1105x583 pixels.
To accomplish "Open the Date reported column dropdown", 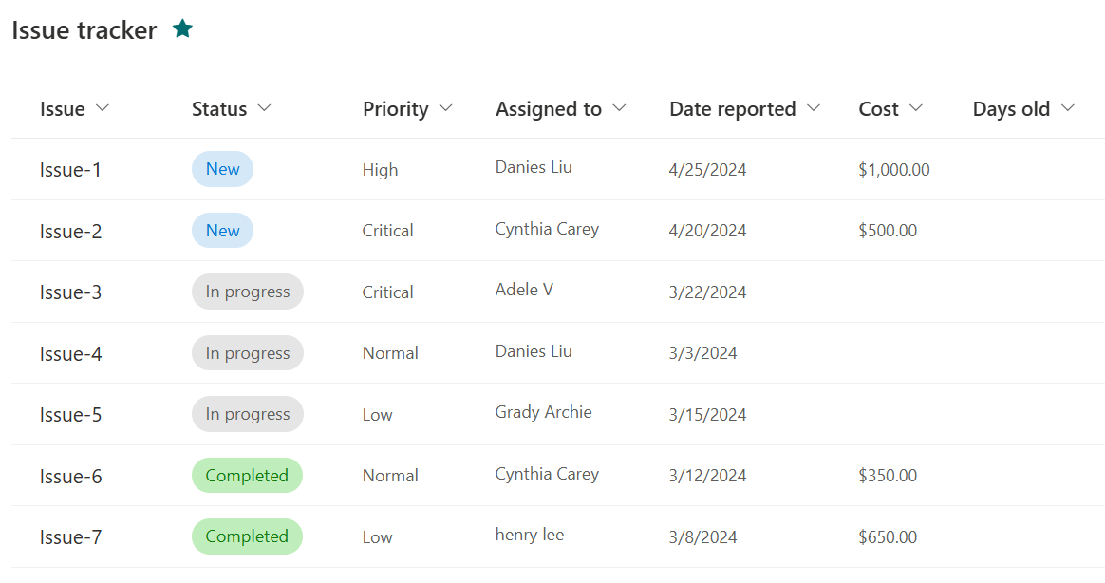I will (814, 108).
